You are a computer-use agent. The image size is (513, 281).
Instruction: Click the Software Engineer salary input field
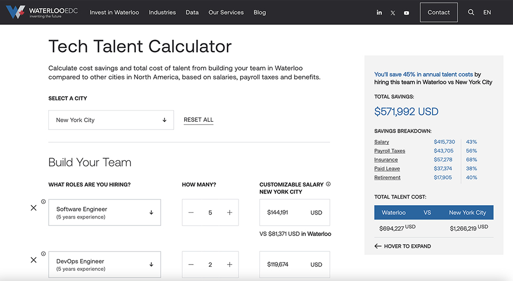[287, 212]
